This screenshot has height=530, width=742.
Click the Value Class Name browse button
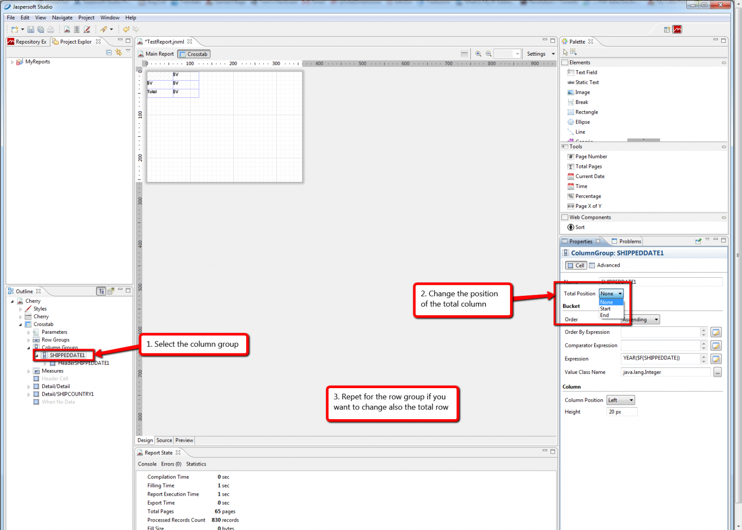click(717, 372)
